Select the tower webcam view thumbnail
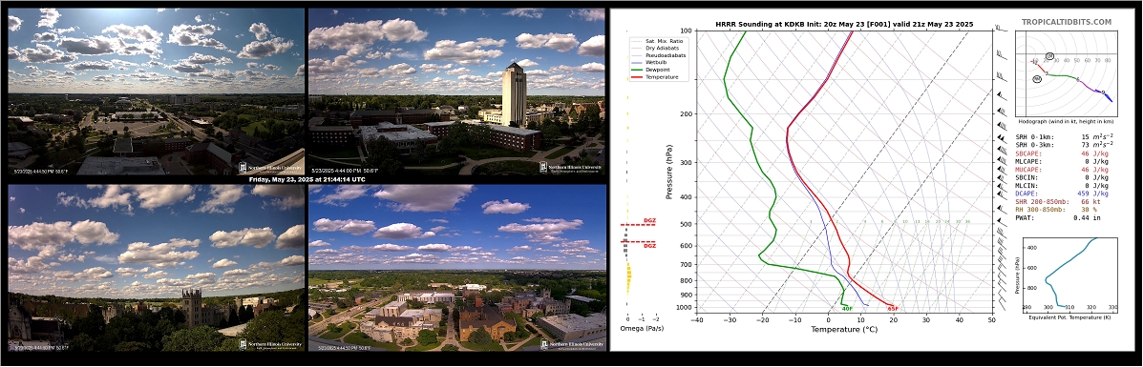Screen dimensions: 1143x367 tap(457, 92)
